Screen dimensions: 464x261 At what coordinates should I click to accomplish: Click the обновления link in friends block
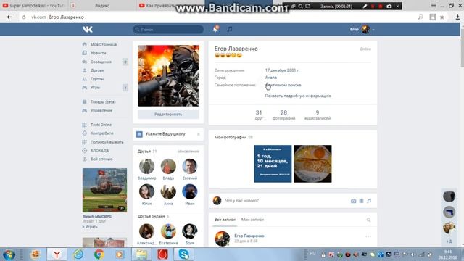click(188, 152)
